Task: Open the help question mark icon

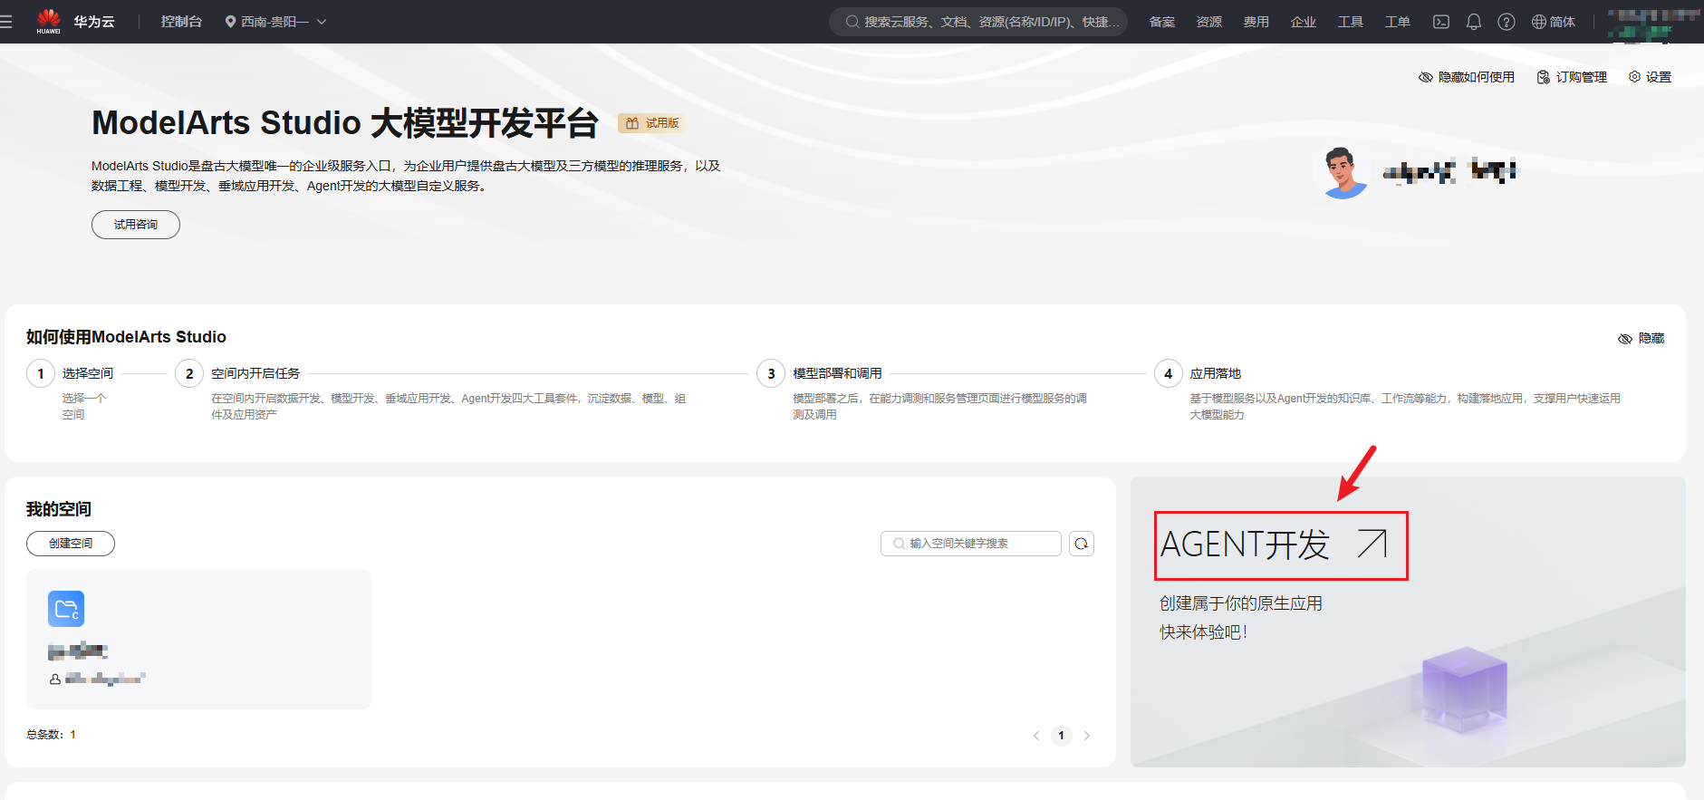Action: (x=1507, y=22)
